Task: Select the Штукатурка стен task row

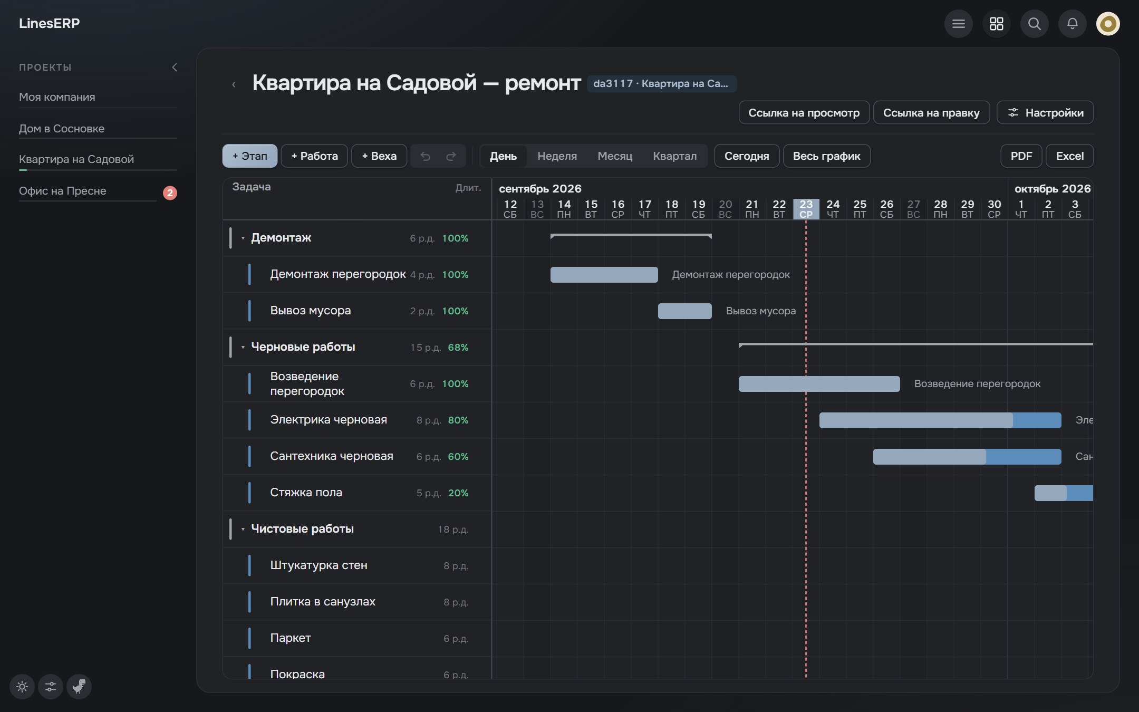Action: [357, 565]
